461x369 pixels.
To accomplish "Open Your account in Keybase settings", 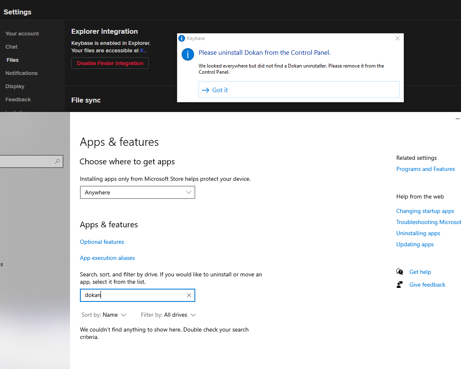I will (22, 33).
